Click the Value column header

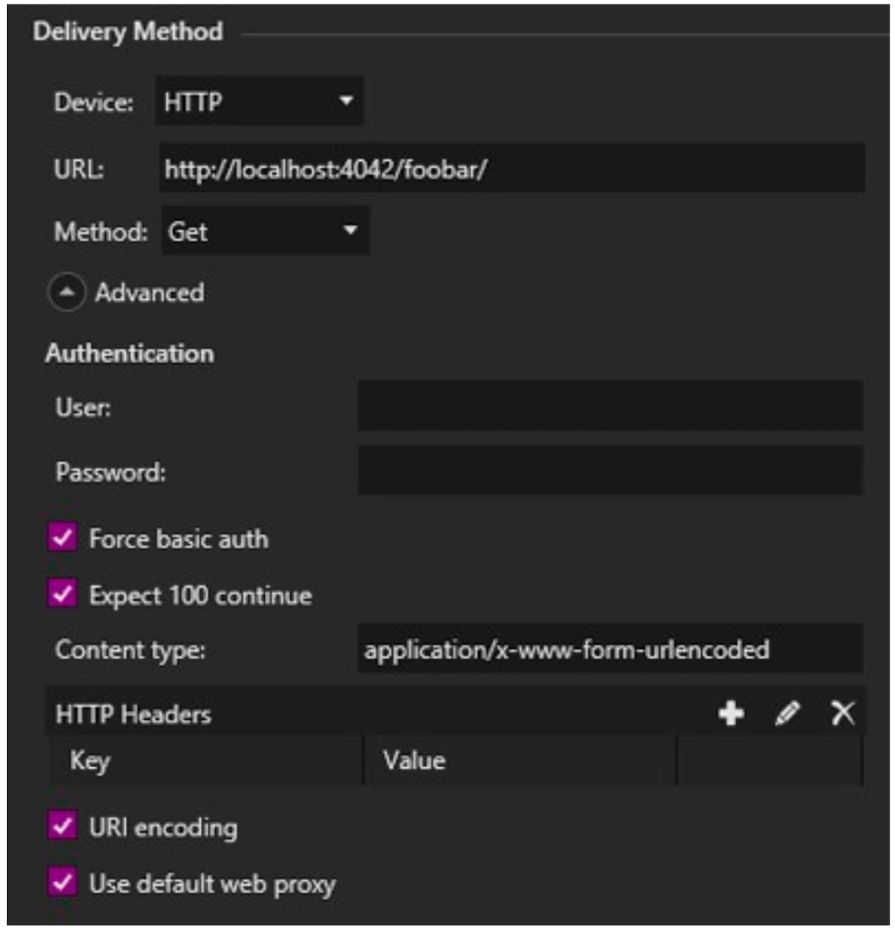tap(521, 761)
